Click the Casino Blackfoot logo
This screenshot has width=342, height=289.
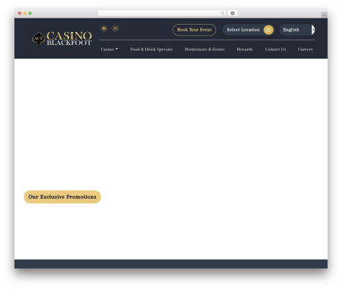[x=62, y=38]
